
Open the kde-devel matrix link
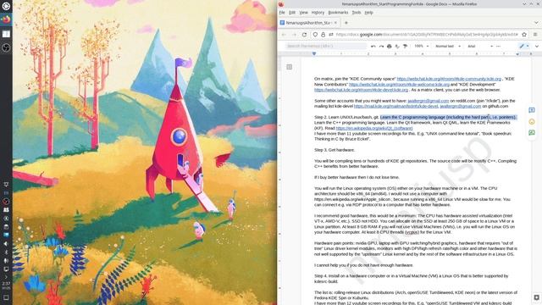click(361, 90)
